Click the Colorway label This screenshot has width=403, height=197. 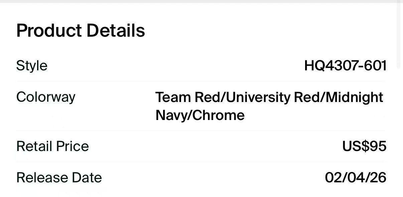pyautogui.click(x=46, y=97)
